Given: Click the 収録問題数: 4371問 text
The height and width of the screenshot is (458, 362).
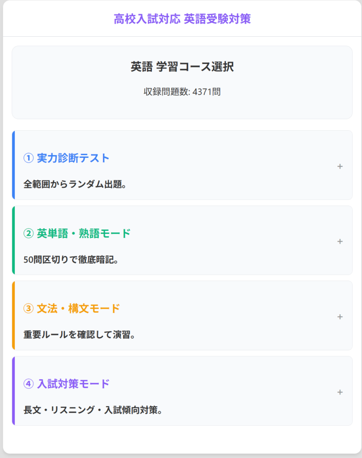Looking at the screenshot, I should pos(182,92).
